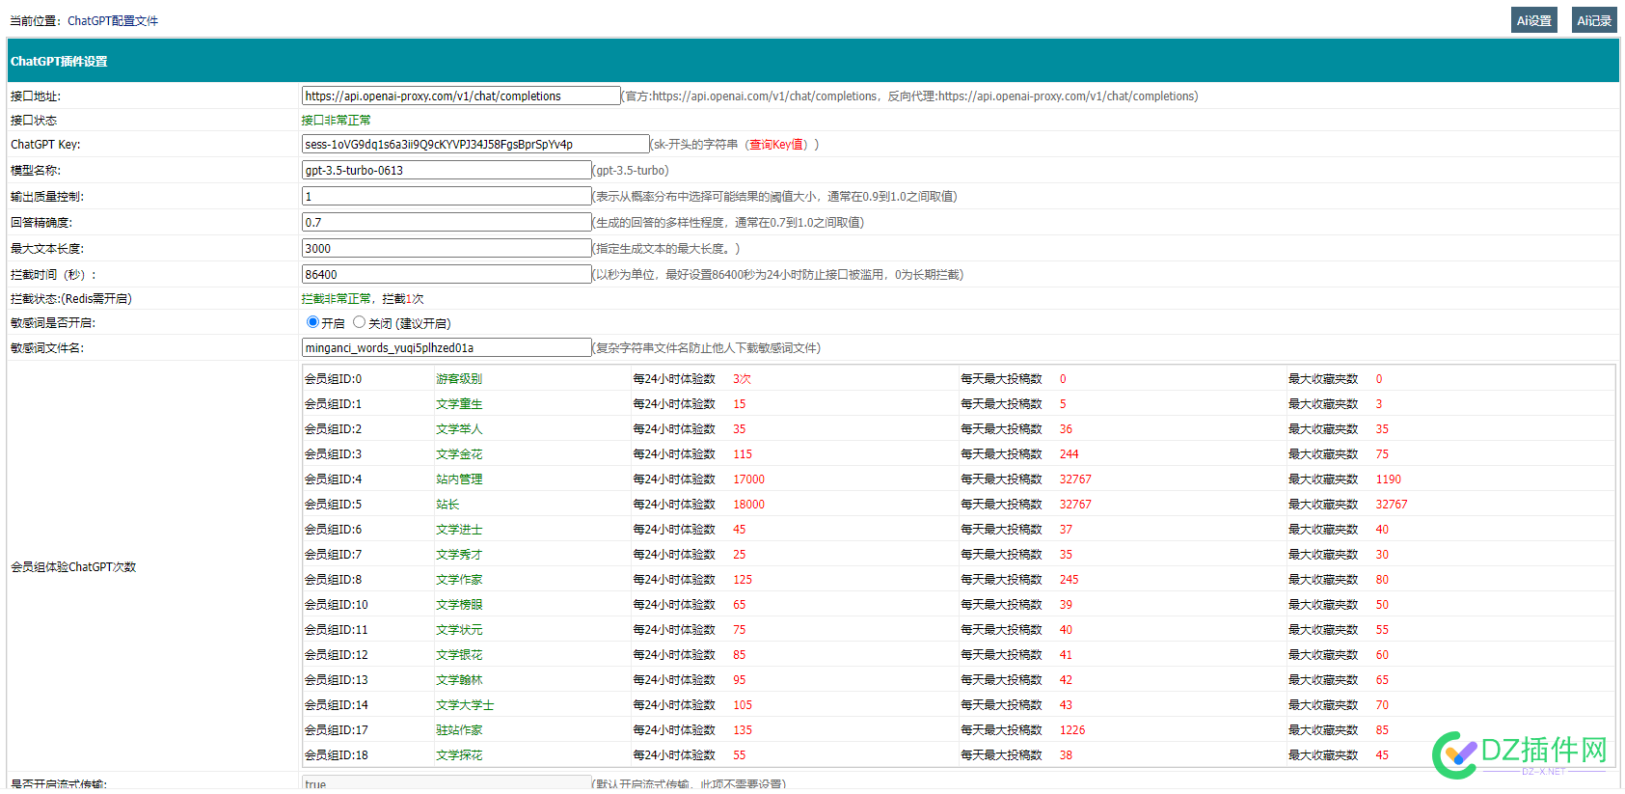Focus the 敏感词文件名 input field
Screen dimensions: 1625x794
(447, 347)
